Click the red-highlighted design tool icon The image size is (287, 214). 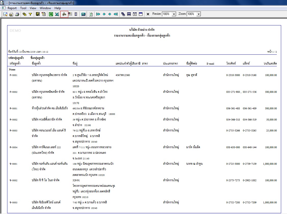[64, 14]
